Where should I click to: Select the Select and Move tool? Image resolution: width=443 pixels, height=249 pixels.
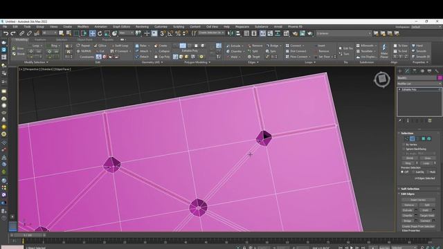[92, 33]
